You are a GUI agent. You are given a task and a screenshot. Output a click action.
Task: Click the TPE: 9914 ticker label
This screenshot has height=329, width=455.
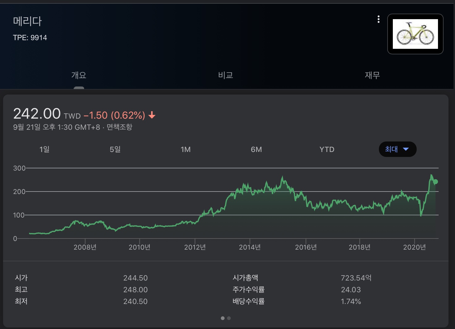30,37
